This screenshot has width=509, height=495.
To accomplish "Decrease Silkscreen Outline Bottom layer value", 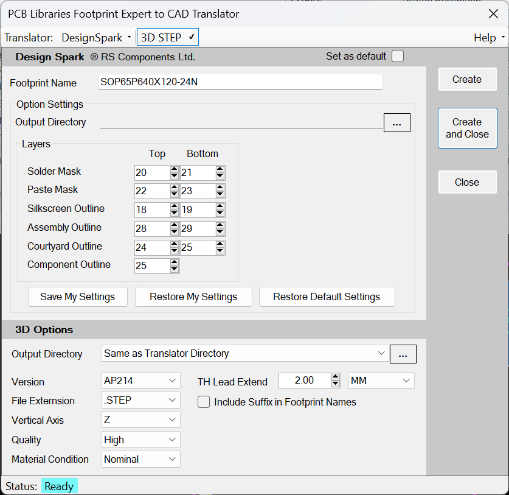I will (220, 213).
